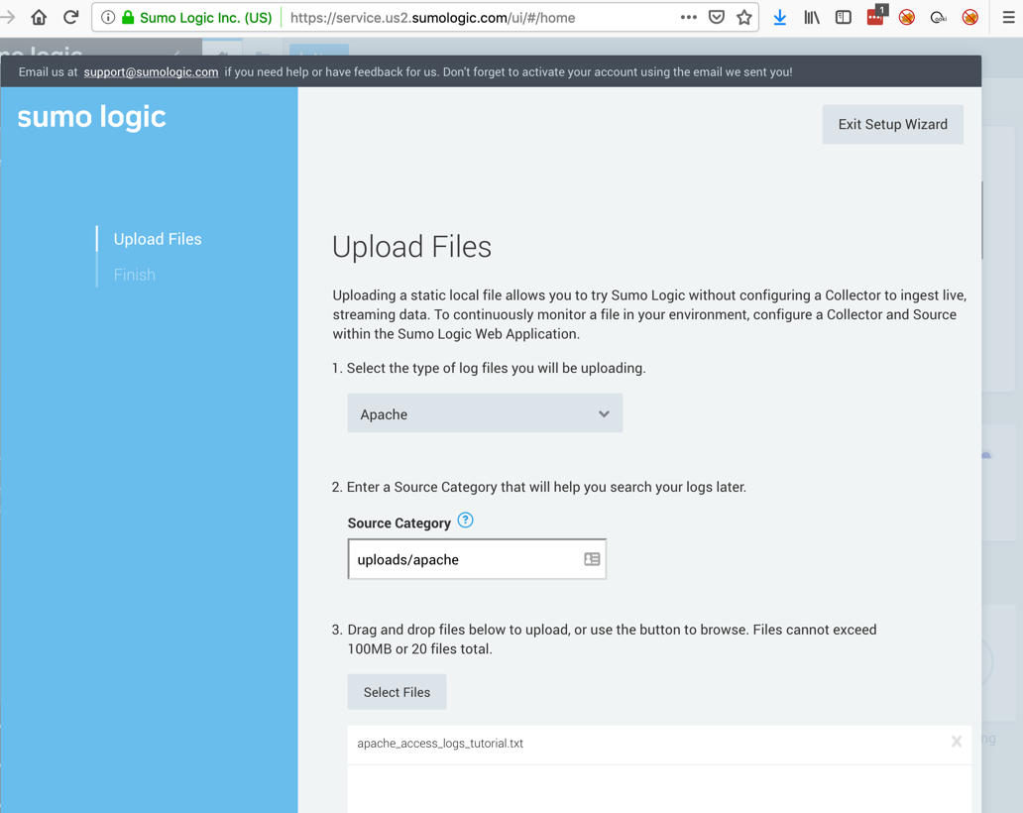Click the browser URL address field
The width and height of the screenshot is (1023, 813).
(x=476, y=17)
